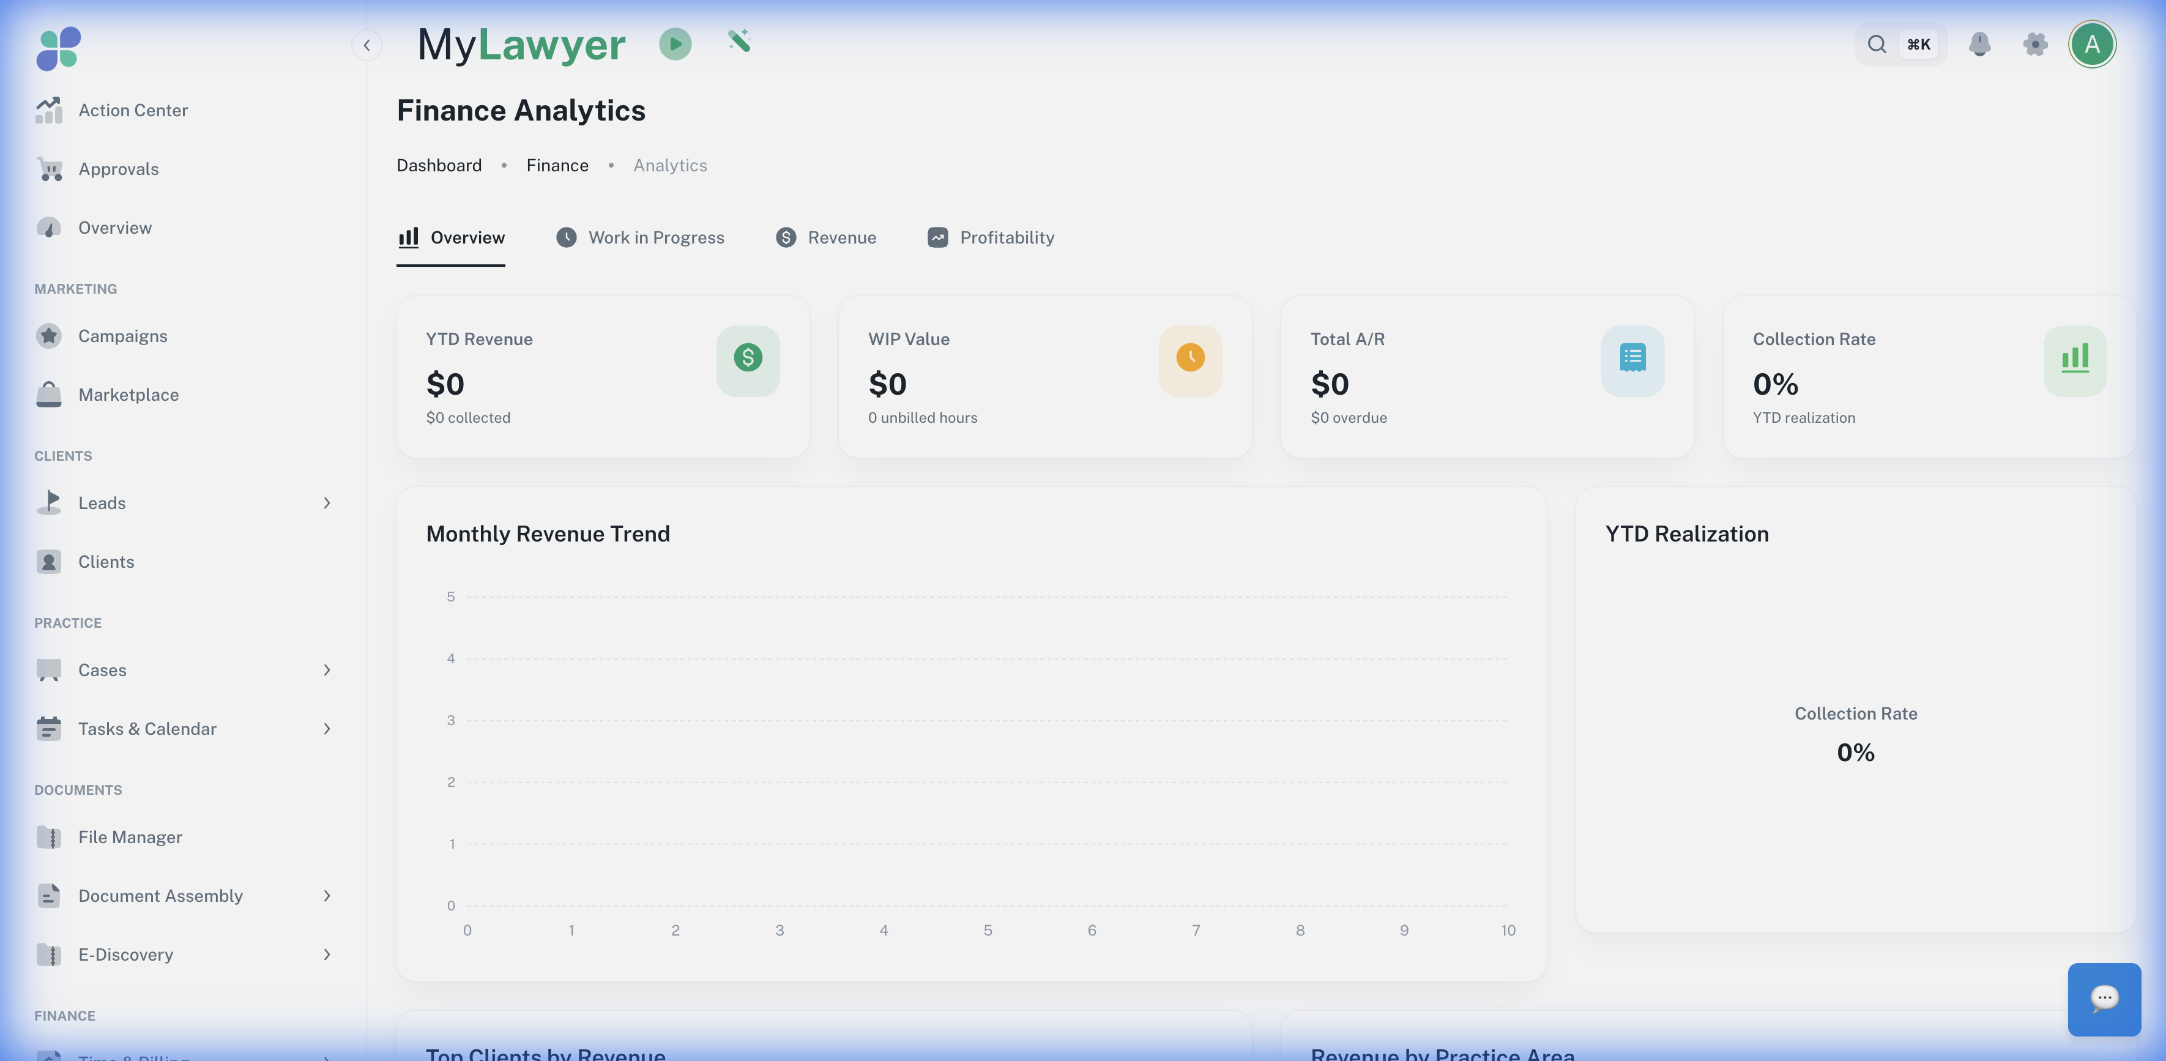2166x1061 pixels.
Task: Click the Monthly Revenue Trend chart heading
Action: (548, 534)
